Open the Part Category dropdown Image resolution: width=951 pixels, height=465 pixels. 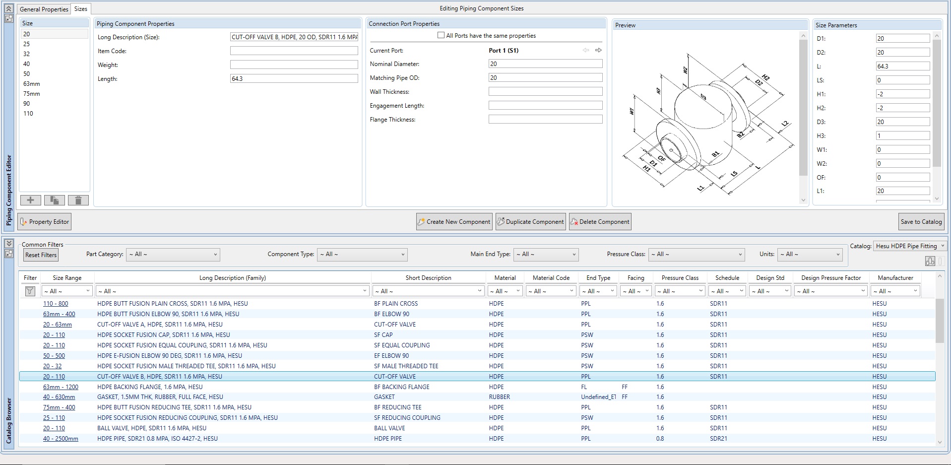(x=173, y=254)
